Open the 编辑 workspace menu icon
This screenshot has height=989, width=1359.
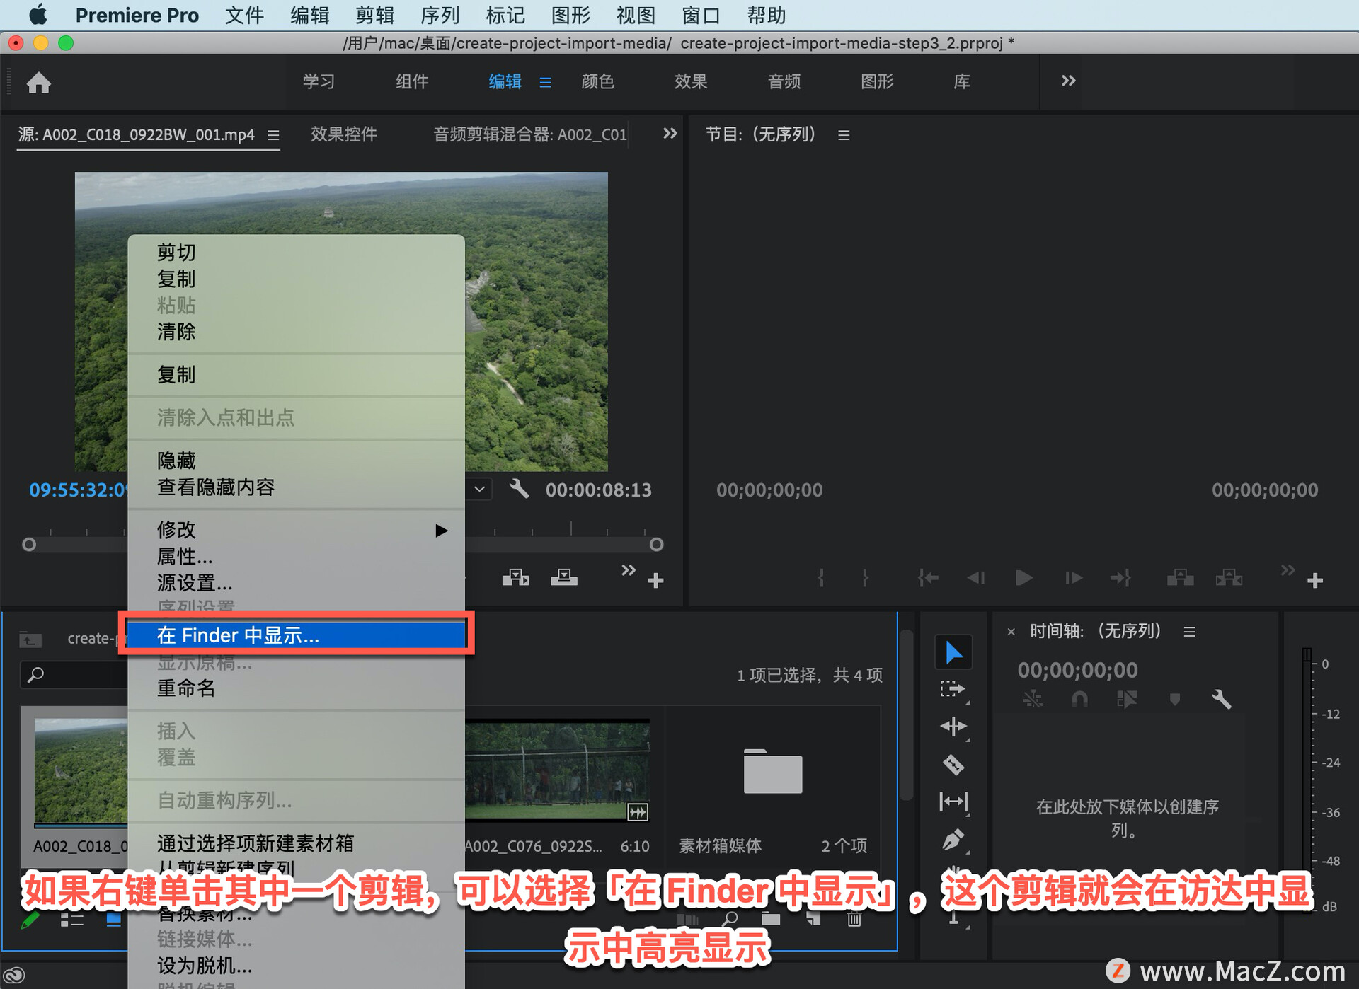tap(545, 83)
